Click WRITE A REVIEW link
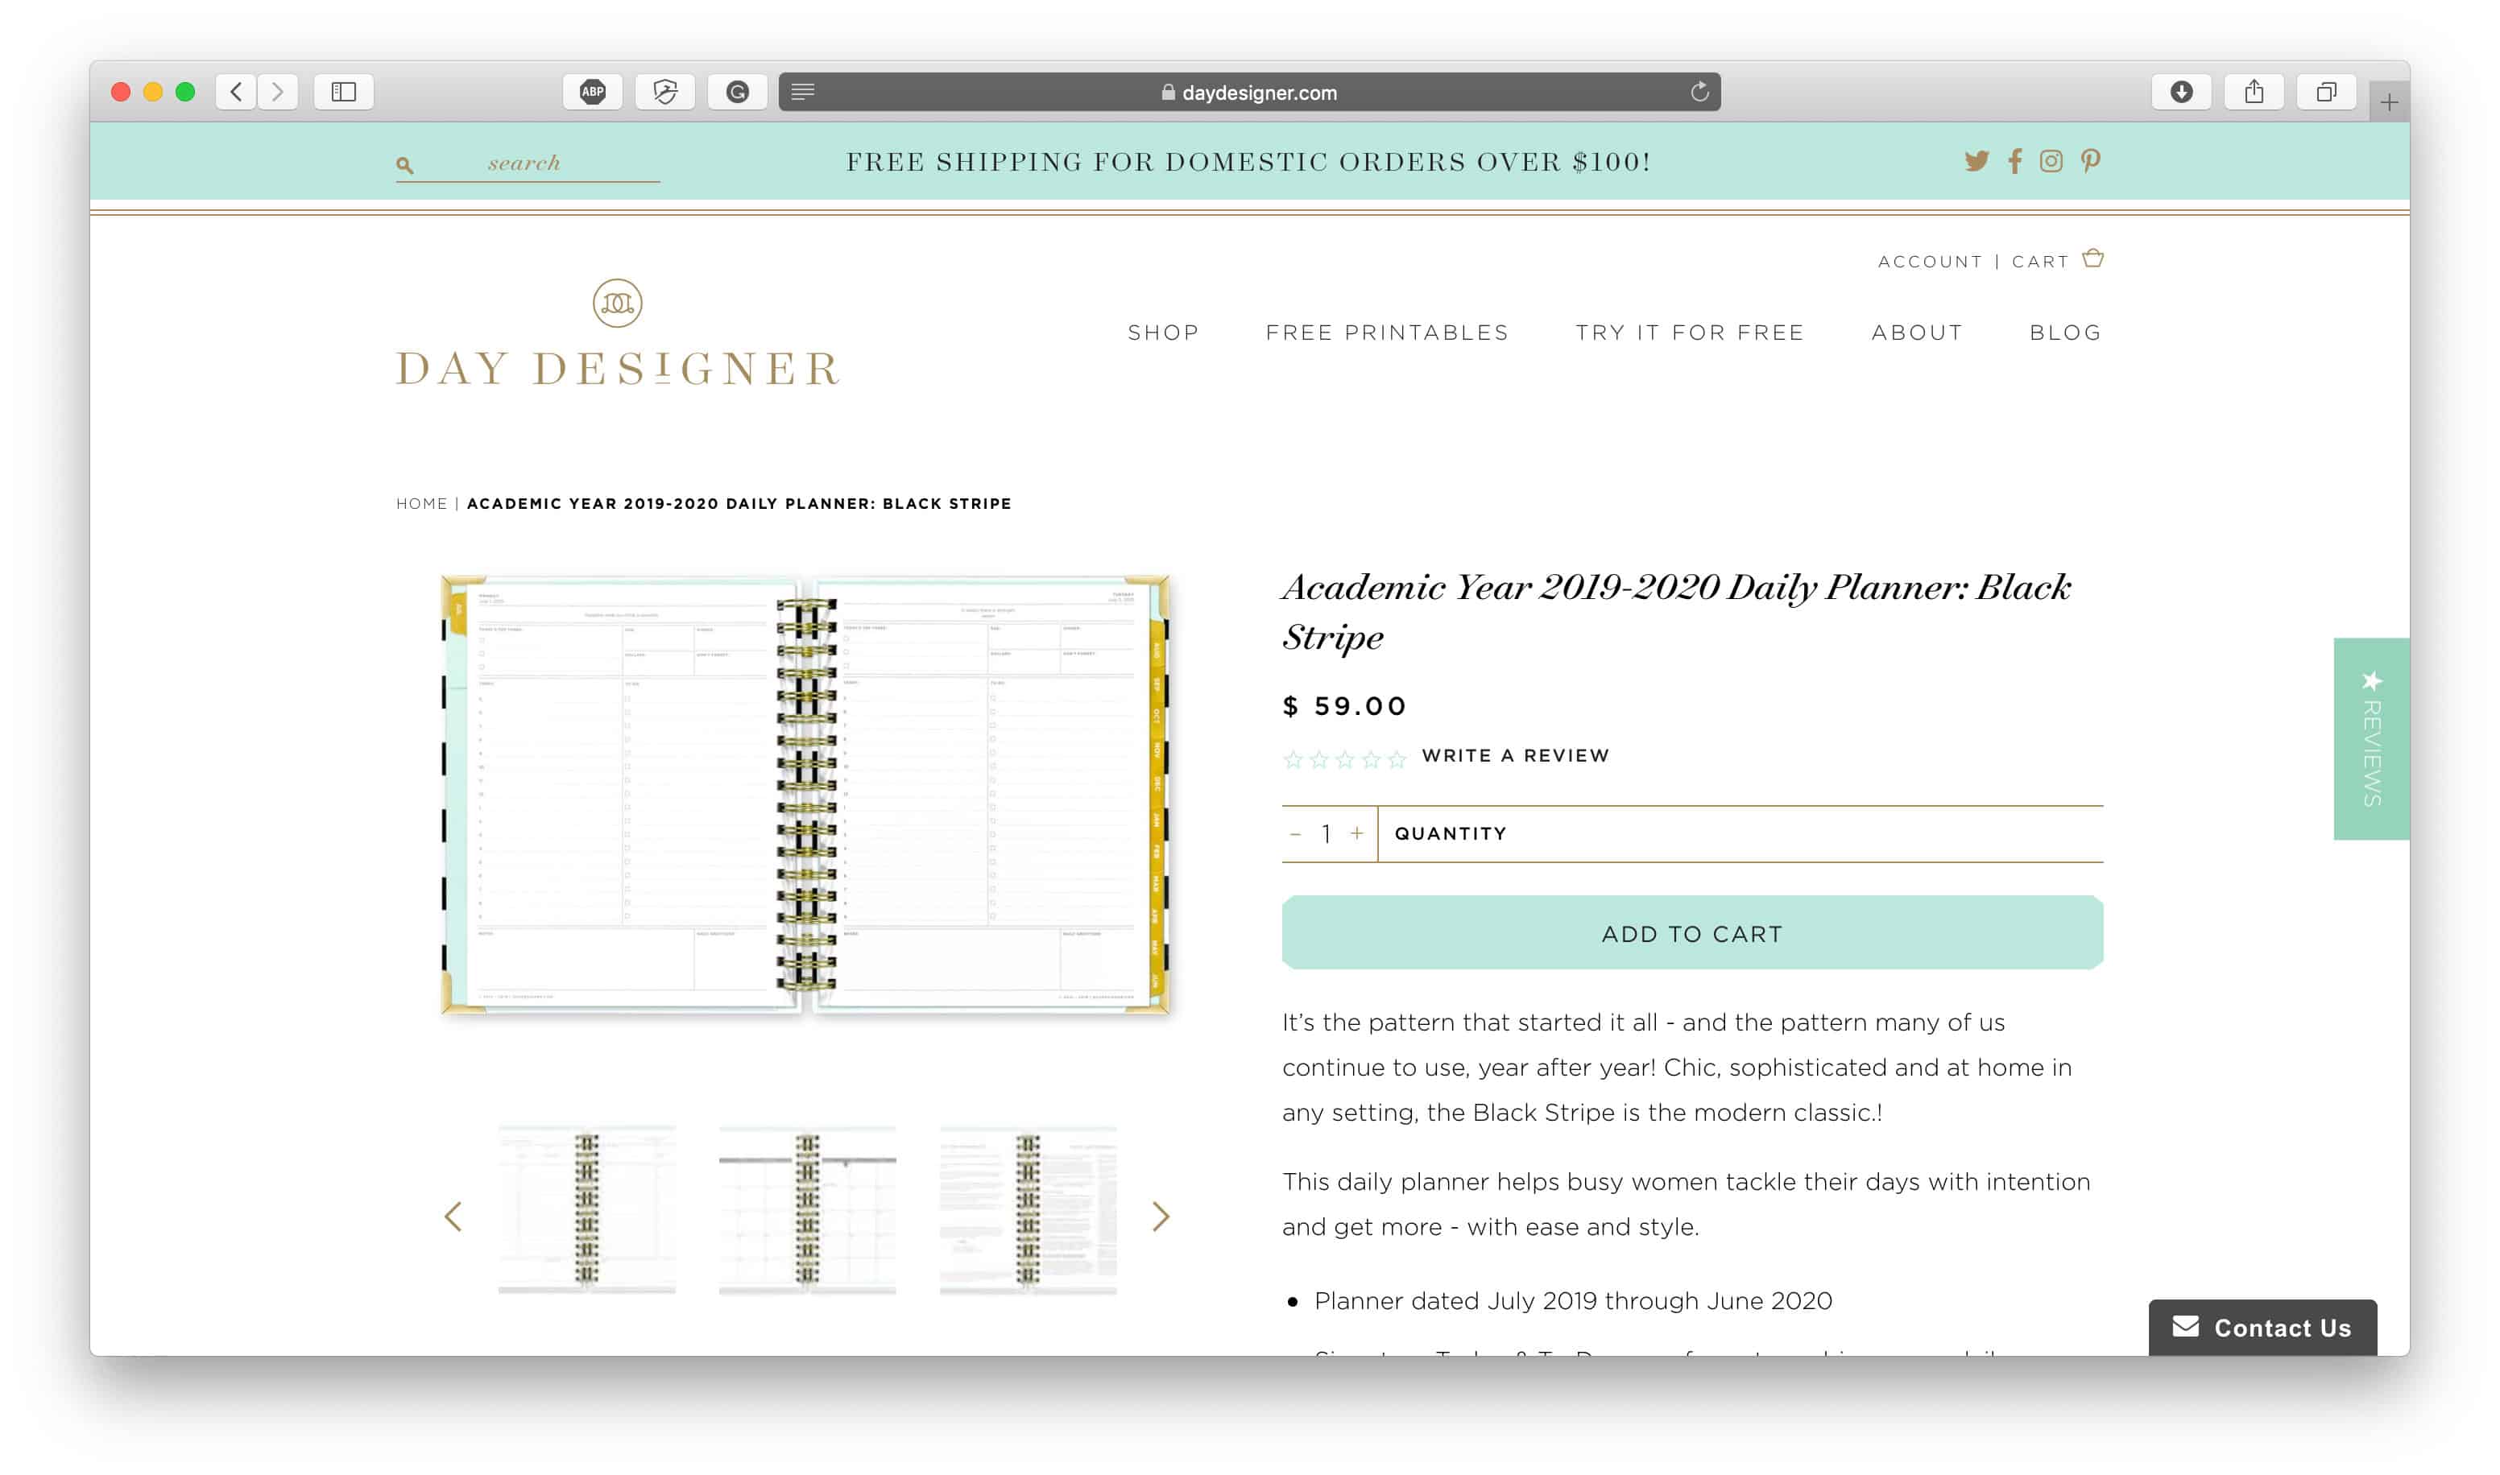Viewport: 2500px width, 1475px height. pyautogui.click(x=1513, y=754)
